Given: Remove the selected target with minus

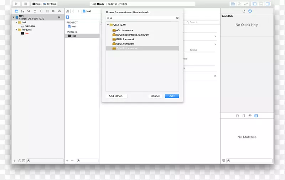Looking at the screenshot, I should click(72, 161).
